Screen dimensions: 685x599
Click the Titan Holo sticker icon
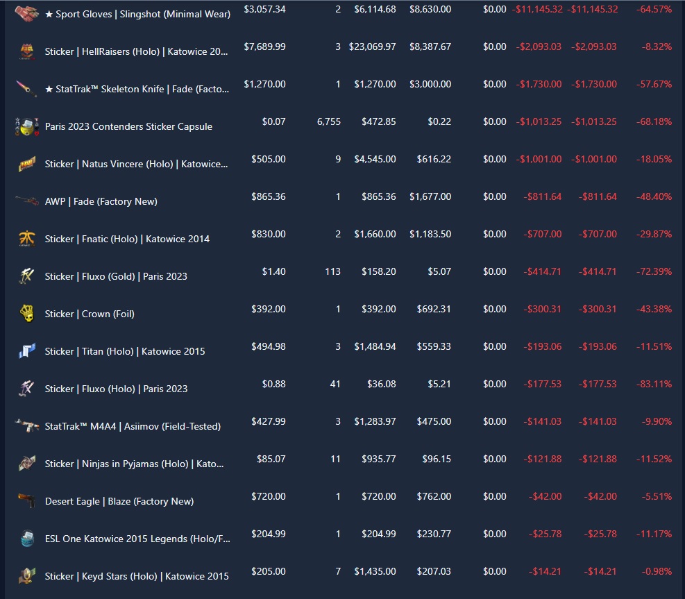(x=26, y=351)
